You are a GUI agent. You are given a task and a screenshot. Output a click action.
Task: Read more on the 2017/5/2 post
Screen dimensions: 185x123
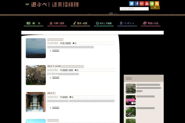point(56,77)
